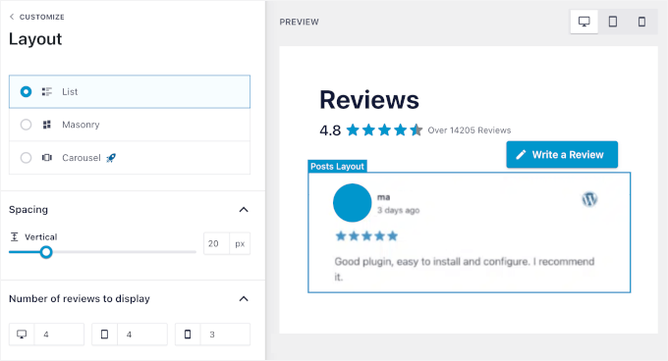Viewport: 668px width, 361px height.
Task: Click tablet icon in review count row
Action: [x=105, y=335]
